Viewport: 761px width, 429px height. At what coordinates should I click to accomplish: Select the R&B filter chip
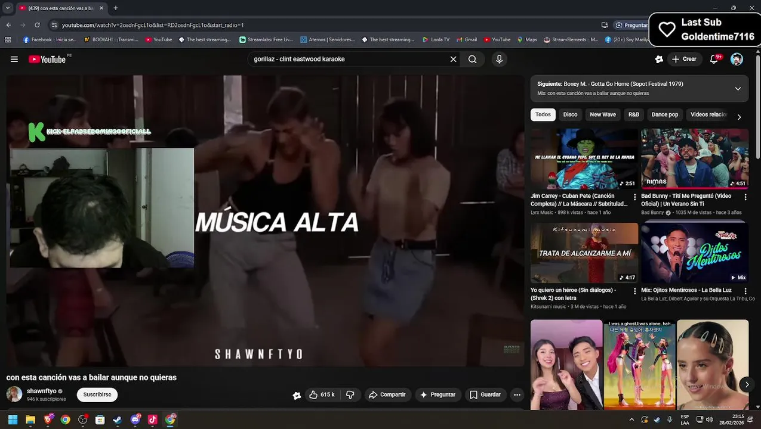[634, 114]
